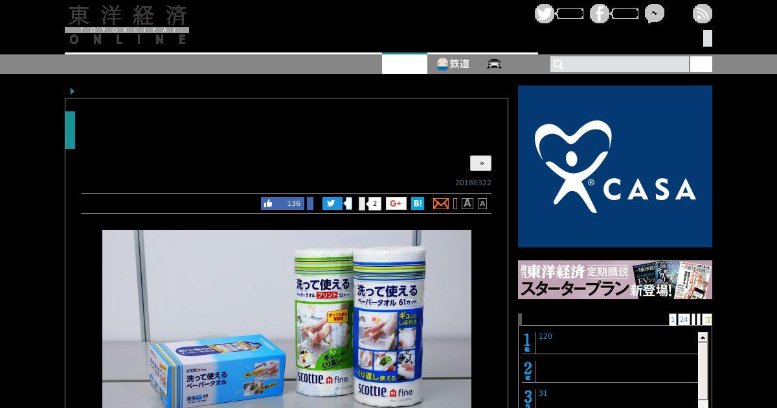Open the Messenger icon in header
Image resolution: width=777 pixels, height=408 pixels.
(x=655, y=14)
